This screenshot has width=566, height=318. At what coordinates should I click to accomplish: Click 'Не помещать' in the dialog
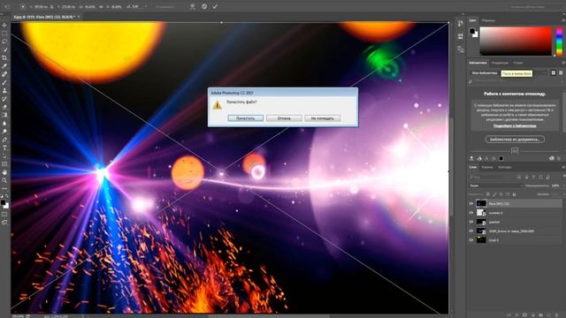322,117
